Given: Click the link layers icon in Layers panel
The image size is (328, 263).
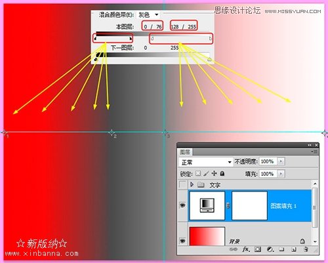Looking at the screenshot, I should click(x=233, y=249).
